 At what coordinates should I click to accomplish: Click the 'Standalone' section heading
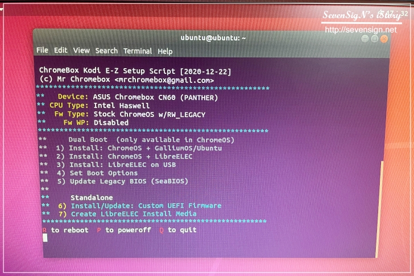(x=92, y=198)
